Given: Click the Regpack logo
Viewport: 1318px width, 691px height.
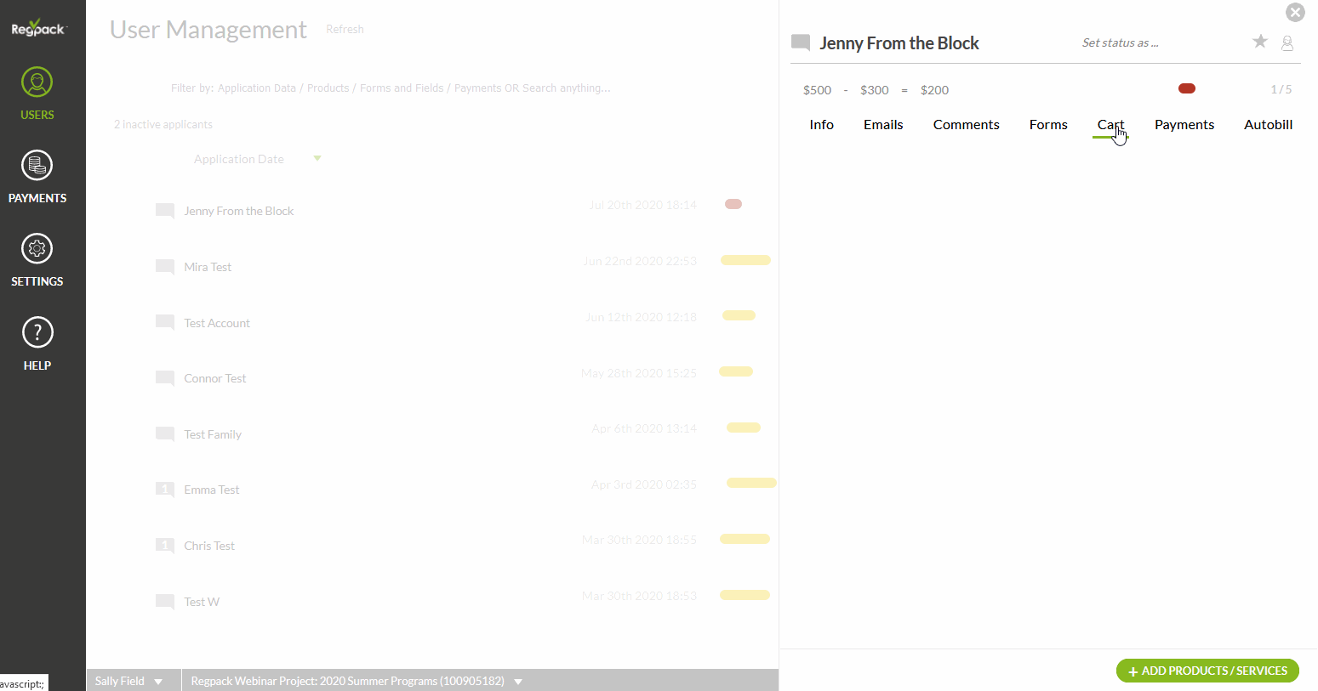Looking at the screenshot, I should pyautogui.click(x=38, y=28).
